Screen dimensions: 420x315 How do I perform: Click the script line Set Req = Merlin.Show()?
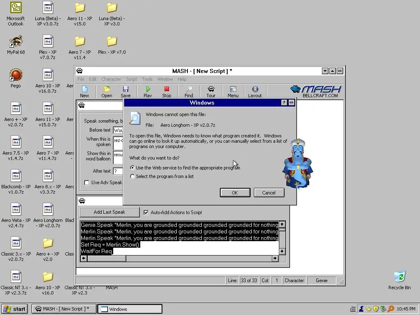coord(110,244)
